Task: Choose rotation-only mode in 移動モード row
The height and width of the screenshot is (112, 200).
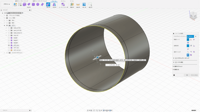Action: [x=194, y=39]
